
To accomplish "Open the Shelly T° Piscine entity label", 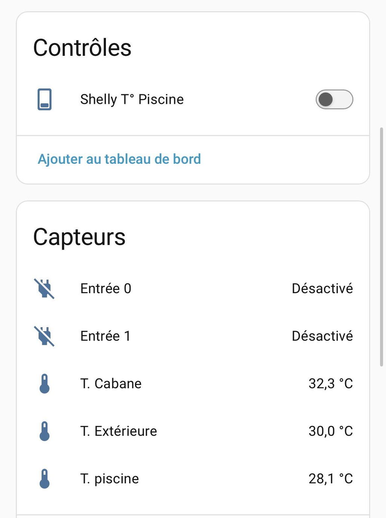I will tap(132, 100).
